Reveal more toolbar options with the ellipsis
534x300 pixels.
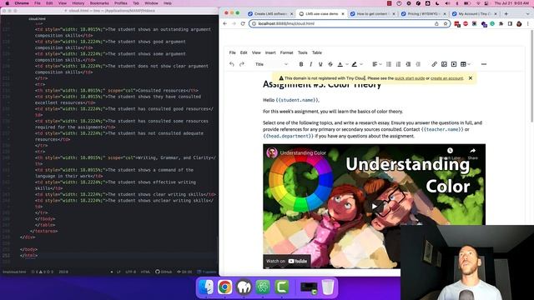coord(484,64)
